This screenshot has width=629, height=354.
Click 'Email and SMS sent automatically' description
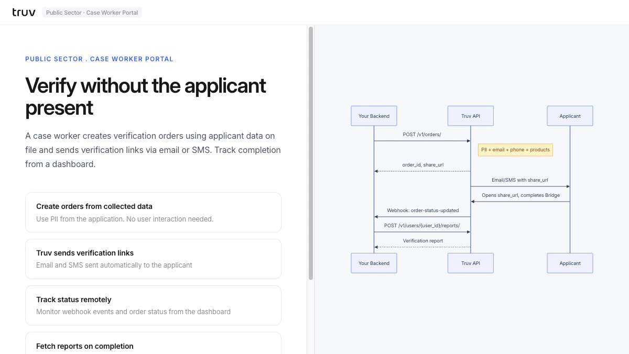tap(114, 265)
